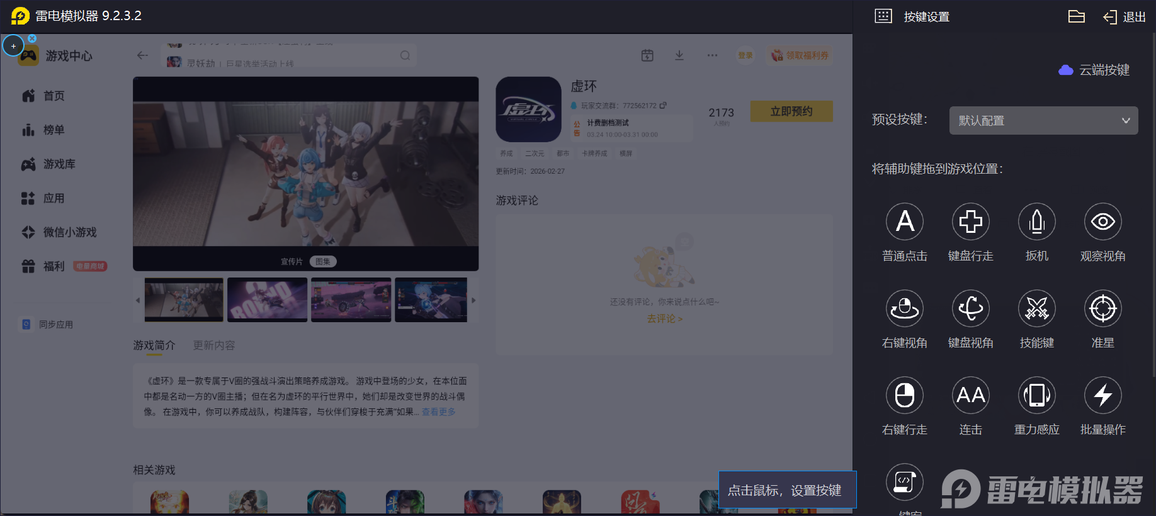Close the floating plus key marker
Viewport: 1156px width, 516px height.
tap(32, 38)
